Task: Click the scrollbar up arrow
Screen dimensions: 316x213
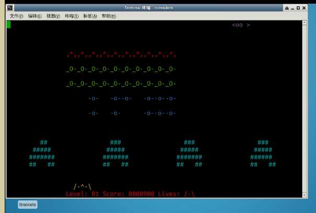Action: point(304,23)
